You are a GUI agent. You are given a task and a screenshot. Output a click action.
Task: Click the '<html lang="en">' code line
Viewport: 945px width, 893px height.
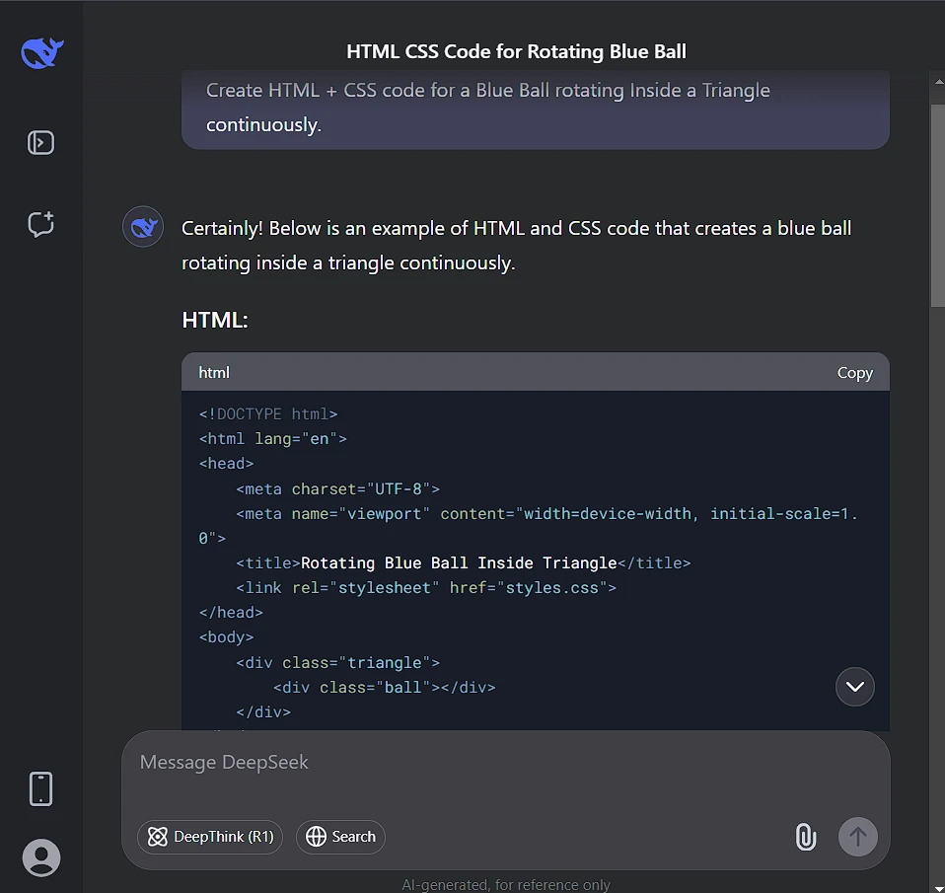click(x=273, y=439)
